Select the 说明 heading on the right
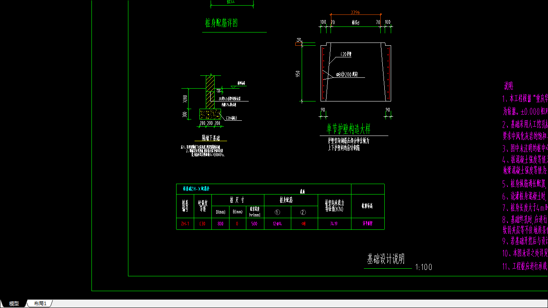Screen dimensions: 548x308 pyautogui.click(x=509, y=86)
